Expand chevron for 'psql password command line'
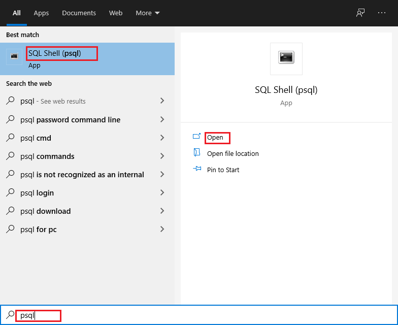 click(162, 119)
